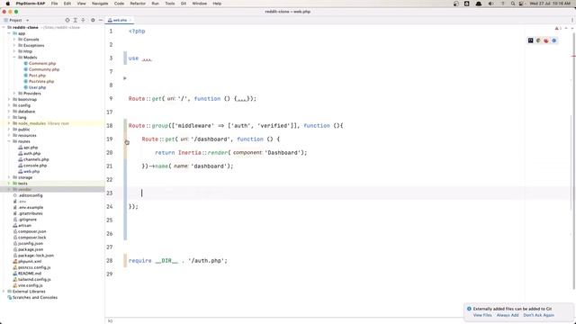
Task: Open in PhpStorm built-in browser preview icon
Action: (x=530, y=40)
